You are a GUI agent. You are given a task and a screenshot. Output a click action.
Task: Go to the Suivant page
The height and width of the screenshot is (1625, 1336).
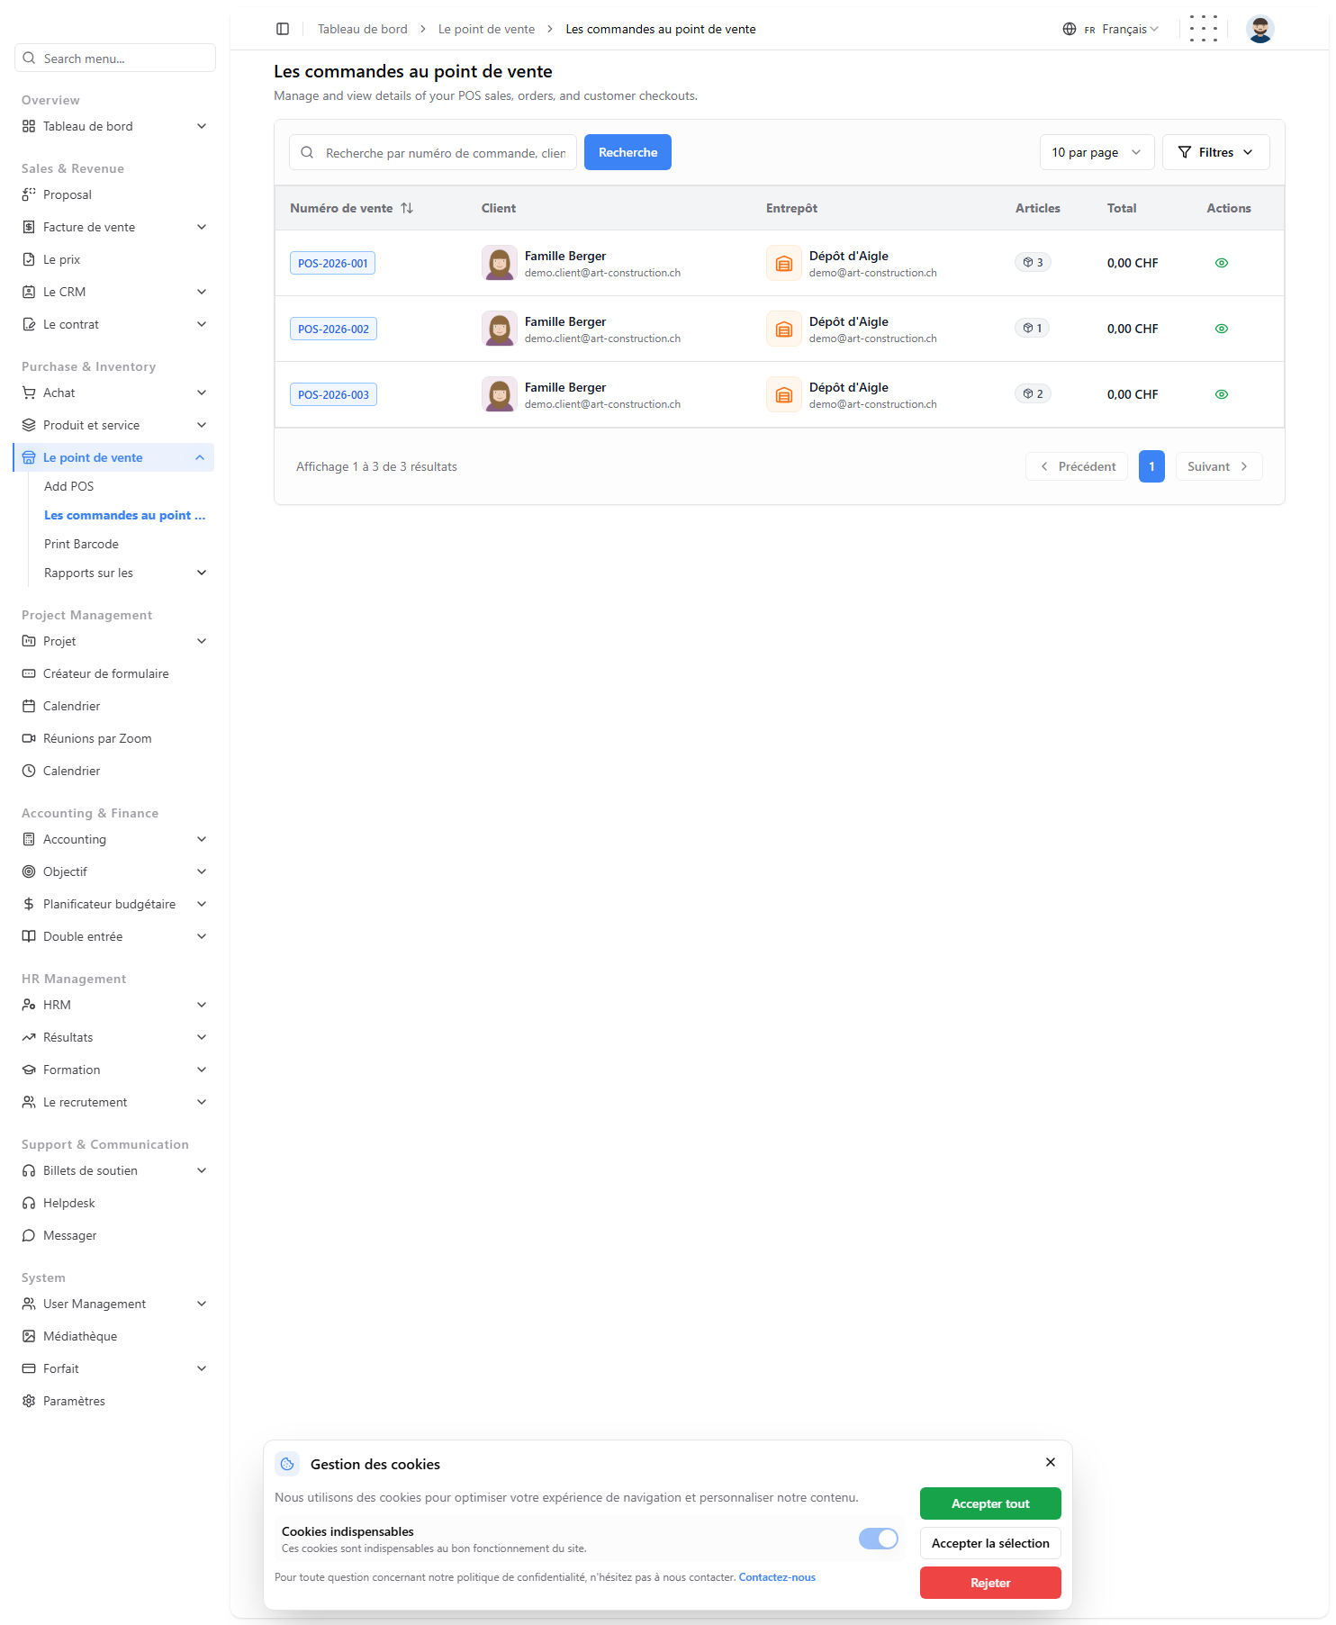pyautogui.click(x=1219, y=466)
